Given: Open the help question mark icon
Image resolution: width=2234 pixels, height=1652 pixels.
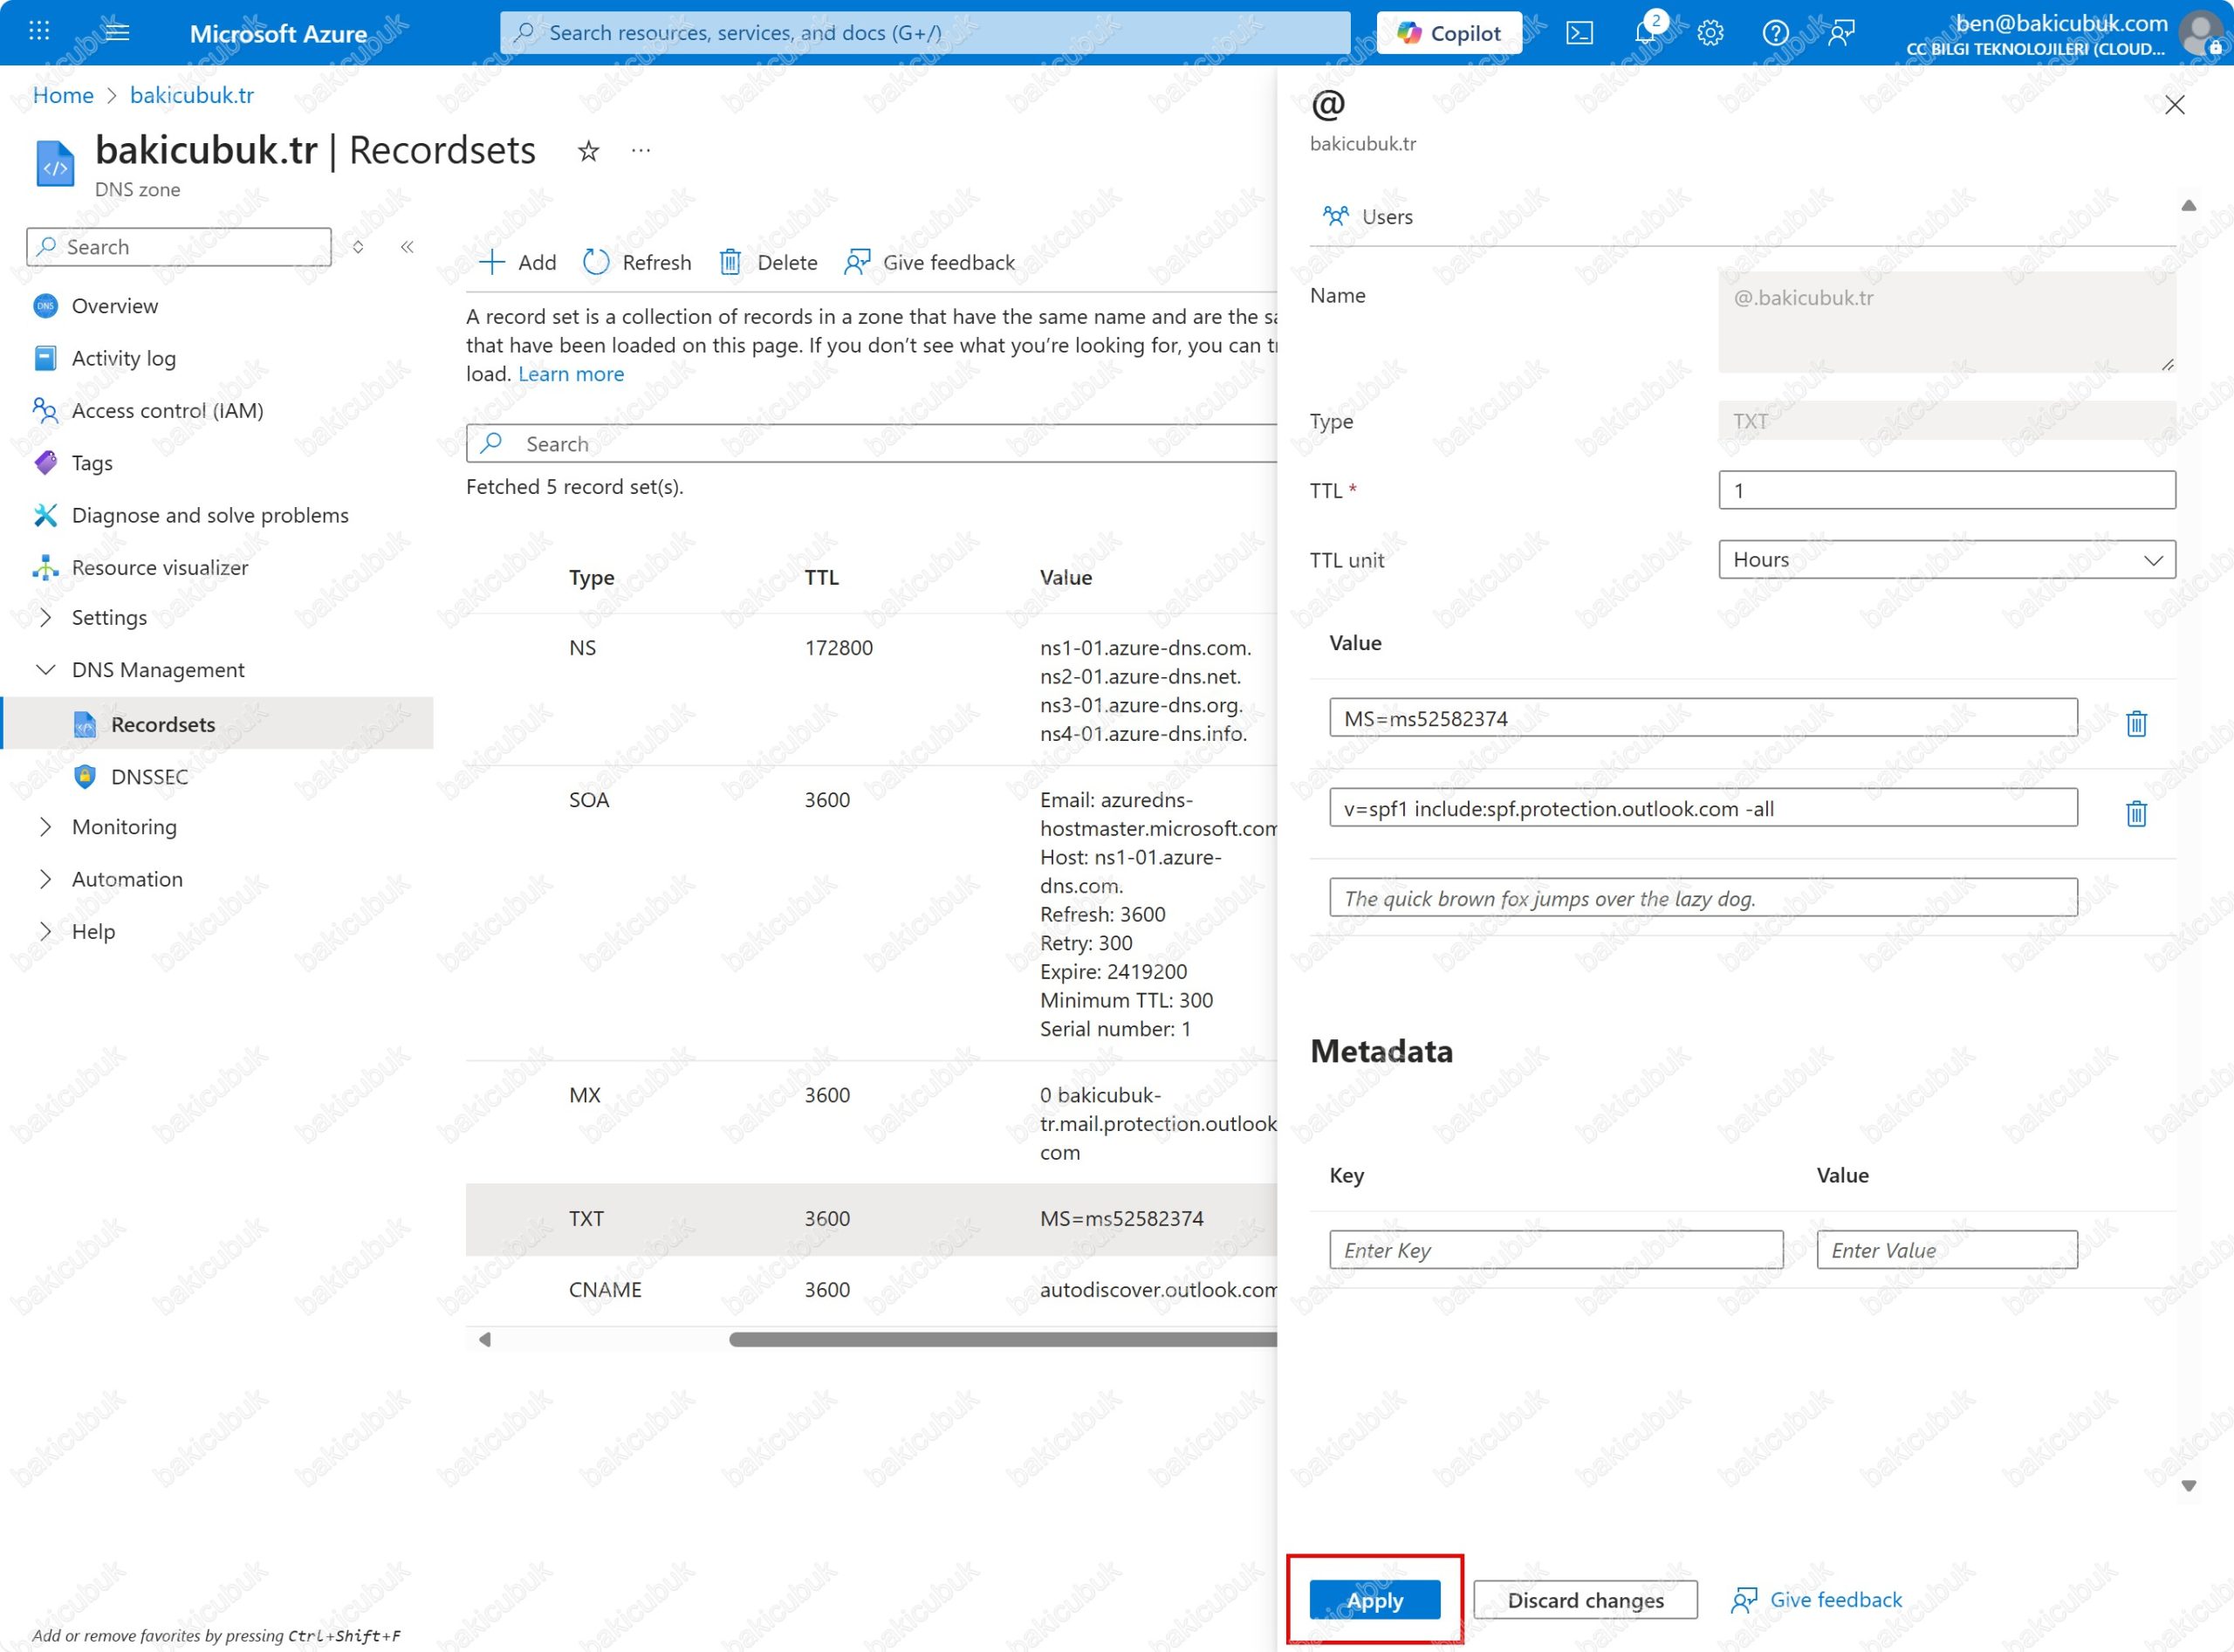Looking at the screenshot, I should [x=1775, y=33].
